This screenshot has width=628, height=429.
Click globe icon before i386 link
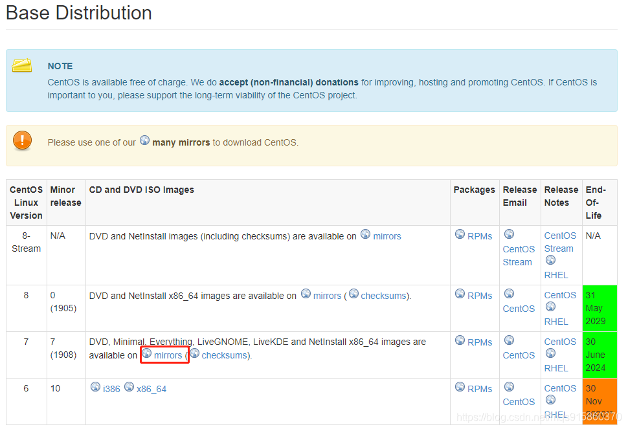coord(95,387)
